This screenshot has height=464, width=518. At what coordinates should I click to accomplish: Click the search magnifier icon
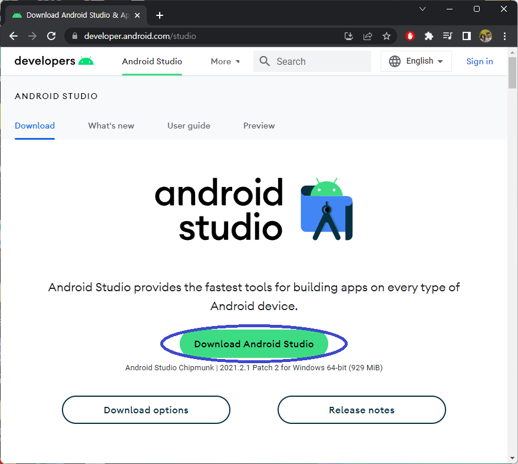pyautogui.click(x=265, y=61)
